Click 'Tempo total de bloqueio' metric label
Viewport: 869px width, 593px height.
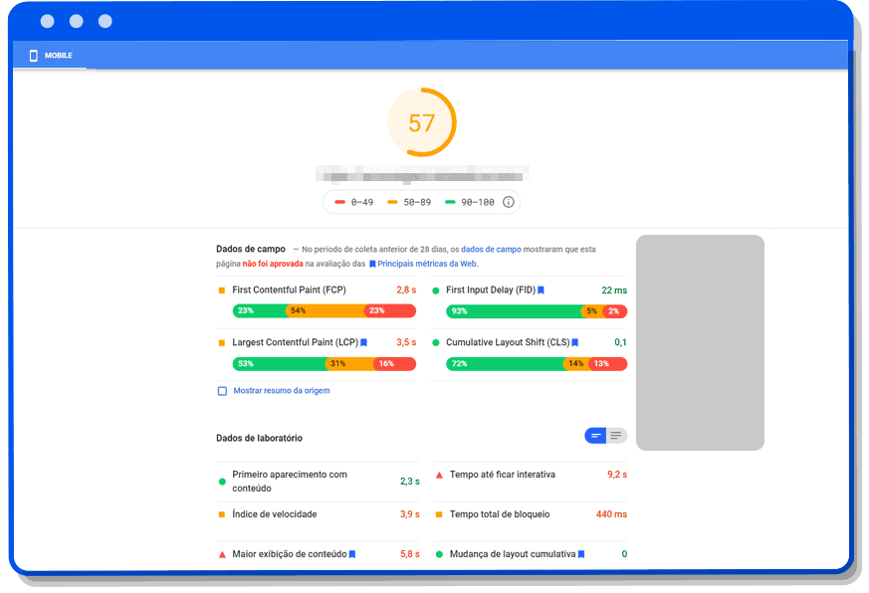pyautogui.click(x=500, y=514)
